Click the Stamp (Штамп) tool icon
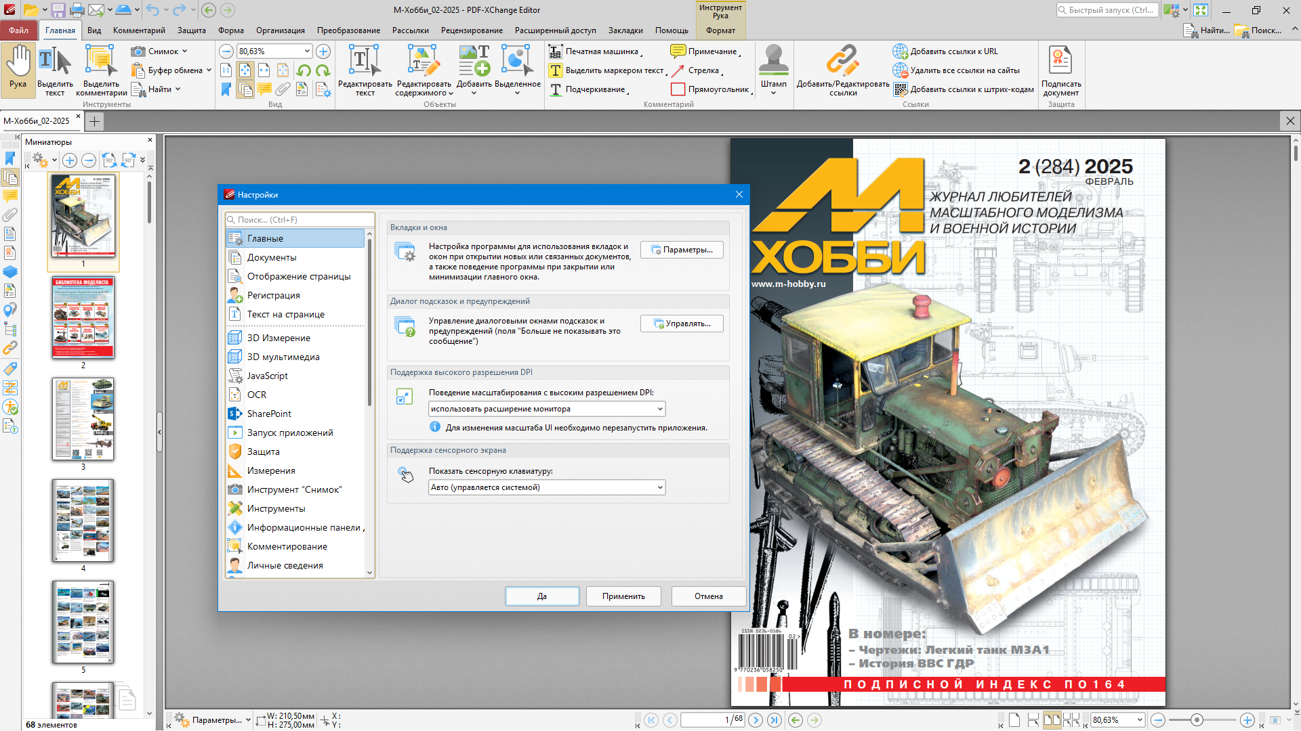The height and width of the screenshot is (731, 1301). [x=773, y=62]
